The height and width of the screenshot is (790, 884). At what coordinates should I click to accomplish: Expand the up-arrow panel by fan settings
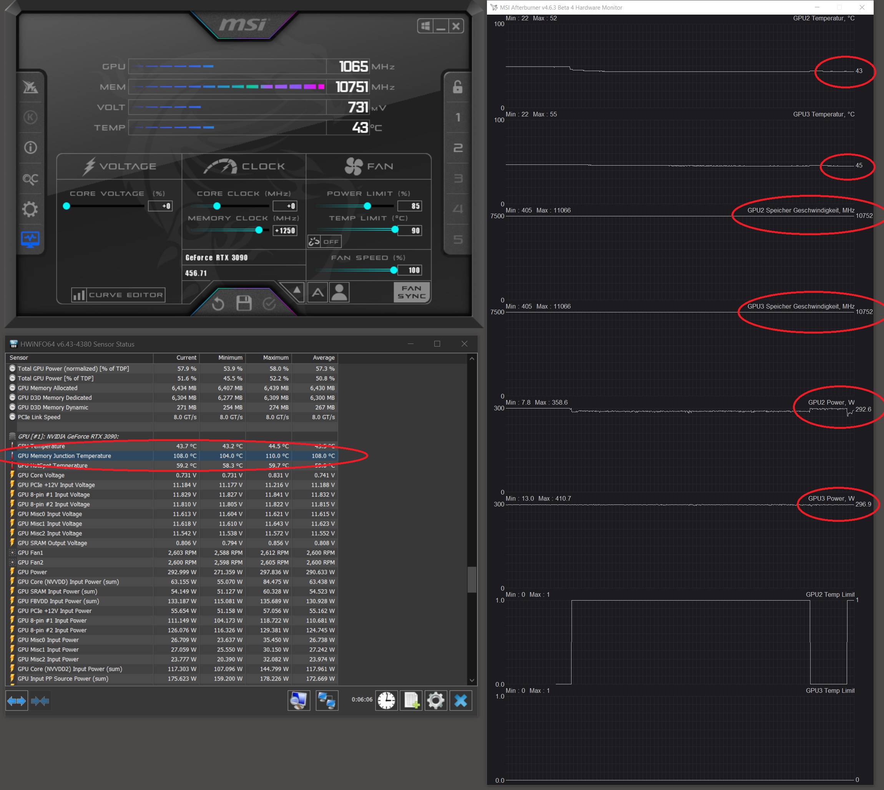(x=297, y=290)
